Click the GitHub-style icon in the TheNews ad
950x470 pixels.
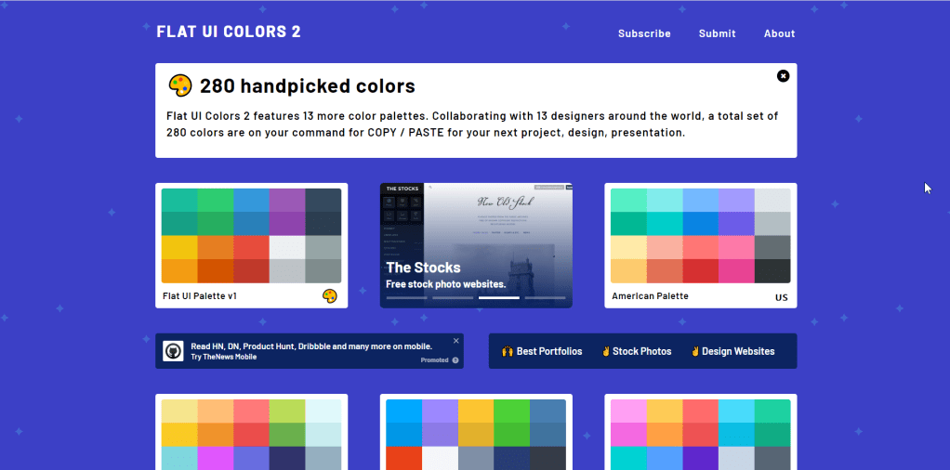[x=174, y=351]
